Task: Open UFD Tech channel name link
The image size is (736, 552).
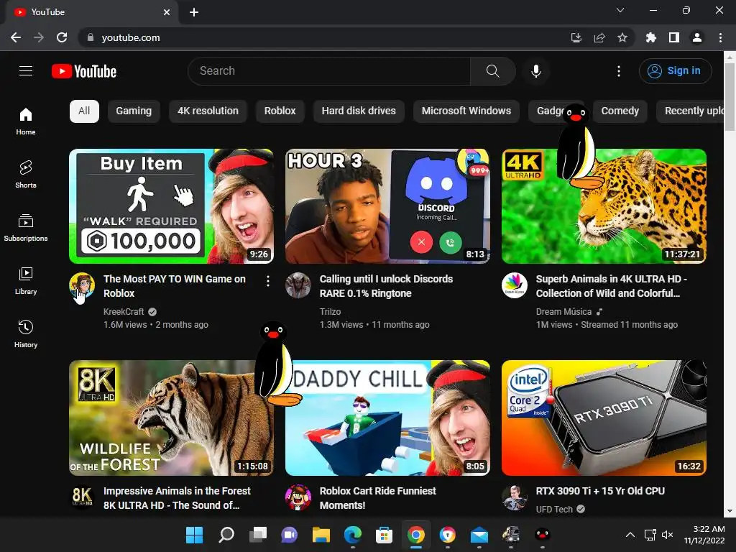Action: point(554,510)
